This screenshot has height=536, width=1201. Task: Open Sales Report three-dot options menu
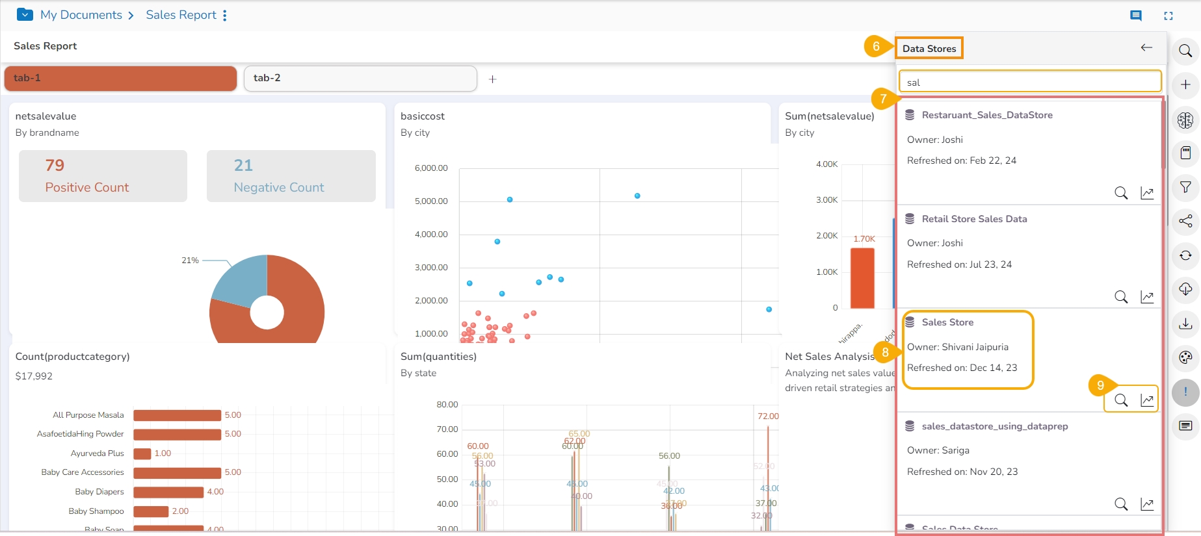tap(225, 15)
